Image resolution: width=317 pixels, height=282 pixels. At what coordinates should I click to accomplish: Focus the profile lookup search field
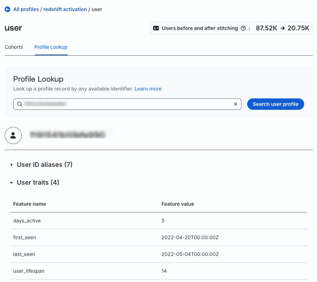tap(127, 104)
